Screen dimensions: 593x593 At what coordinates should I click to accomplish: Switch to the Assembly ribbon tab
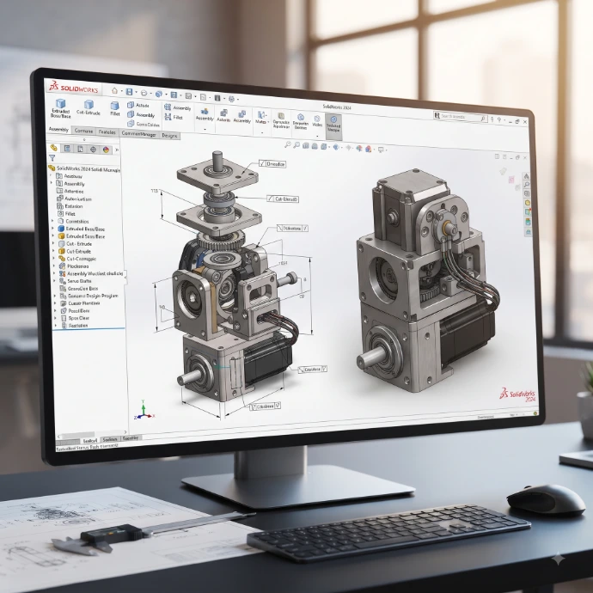click(58, 129)
